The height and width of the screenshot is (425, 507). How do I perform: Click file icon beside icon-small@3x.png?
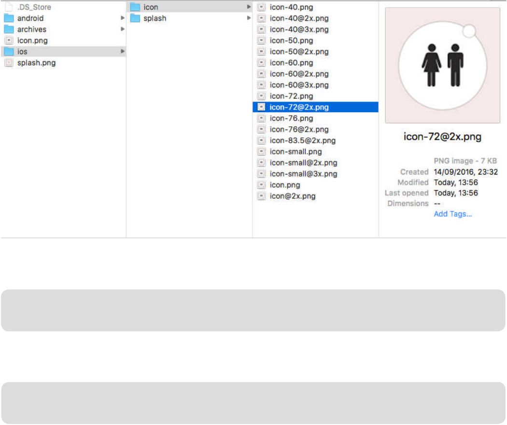[261, 174]
